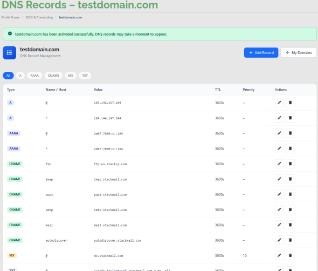
Task: Edit the A record for @ host
Action: pyautogui.click(x=279, y=103)
